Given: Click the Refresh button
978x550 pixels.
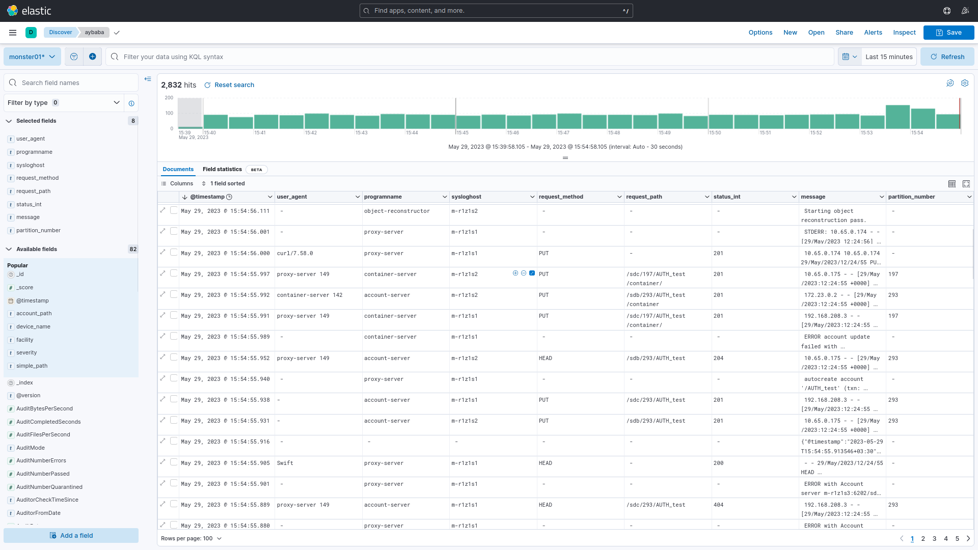Looking at the screenshot, I should (x=947, y=57).
